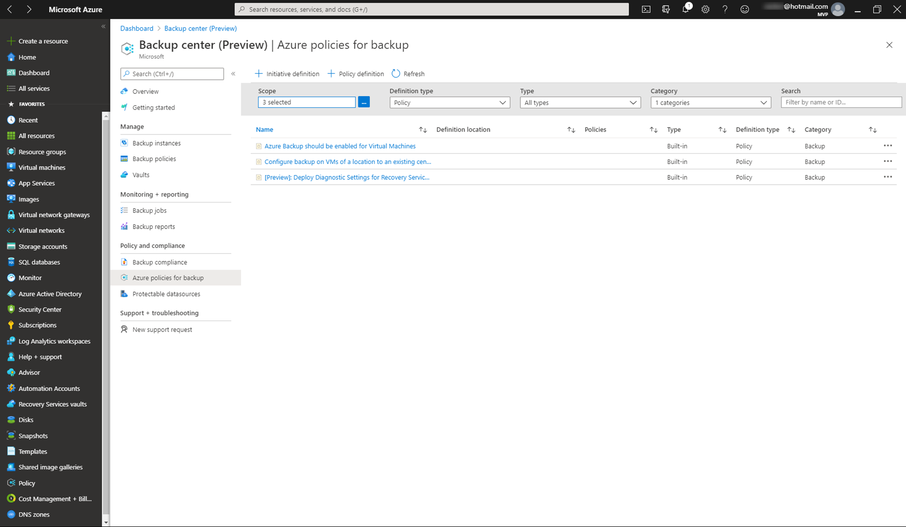The height and width of the screenshot is (527, 906).
Task: Click the Vaults cloud icon
Action: coord(124,175)
